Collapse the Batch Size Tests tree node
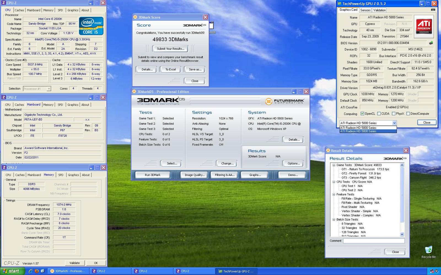The image size is (441, 275). tap(334, 220)
